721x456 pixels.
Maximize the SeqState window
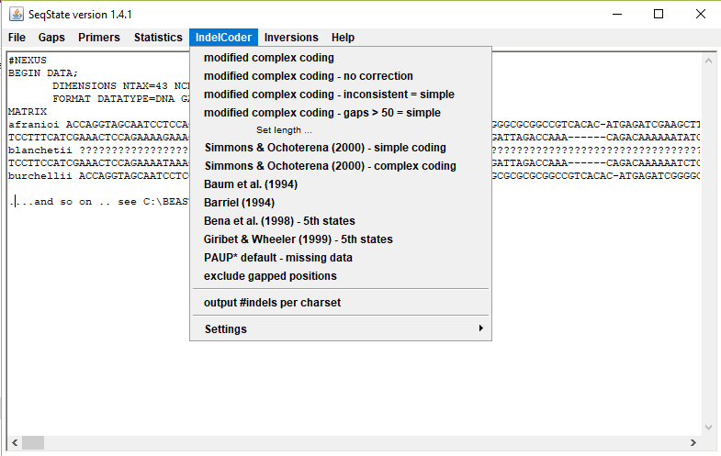point(659,14)
